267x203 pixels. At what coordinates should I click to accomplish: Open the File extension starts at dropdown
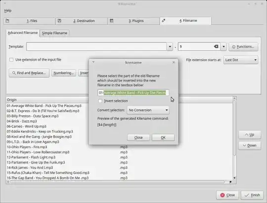pos(241,60)
